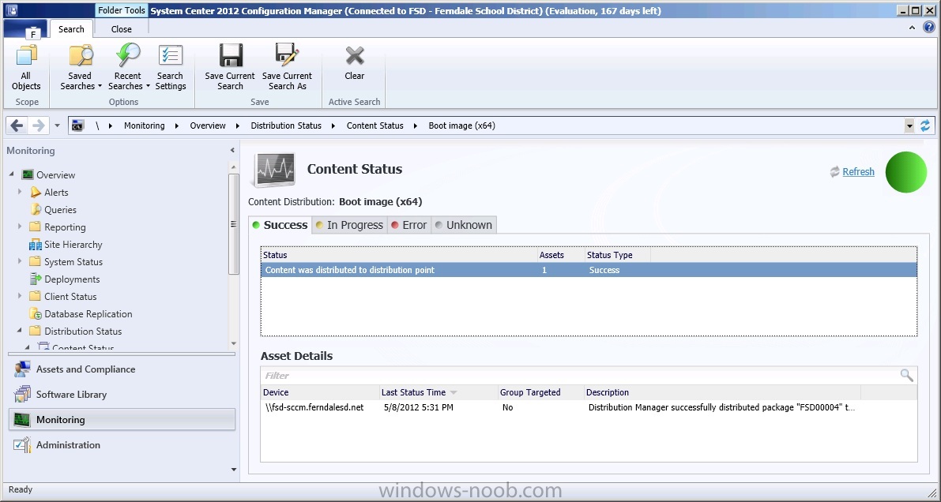Select the All Objects scope icon
941x502 pixels.
point(26,56)
